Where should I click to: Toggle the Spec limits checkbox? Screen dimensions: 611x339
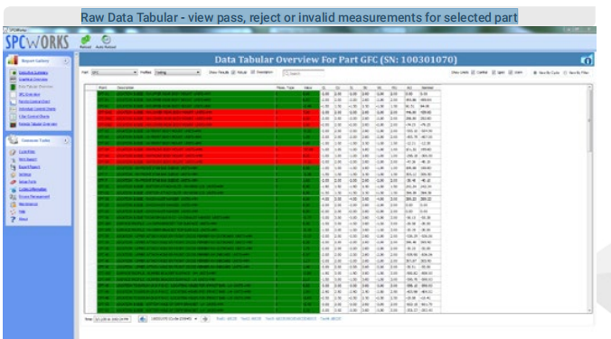point(493,72)
